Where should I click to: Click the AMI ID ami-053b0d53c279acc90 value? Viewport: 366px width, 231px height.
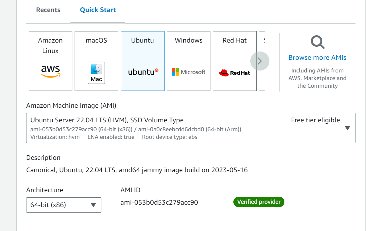click(159, 202)
